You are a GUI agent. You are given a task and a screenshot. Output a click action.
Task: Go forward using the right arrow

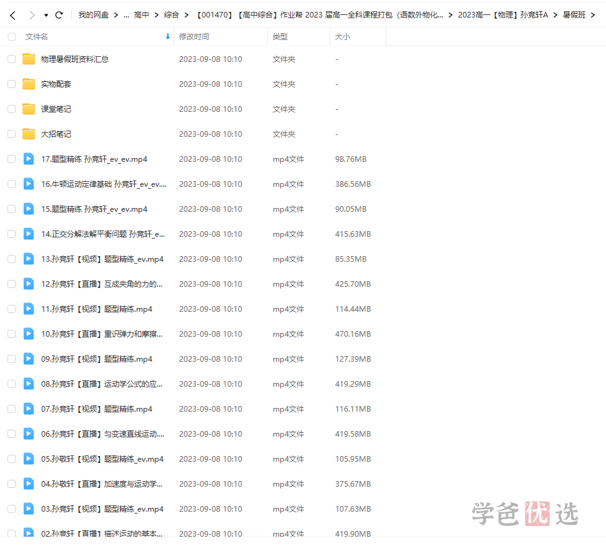[32, 15]
